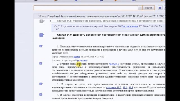Screen dimensions: 180x101
Task: Open the previous редакции link
Action: [x=82, y=60]
